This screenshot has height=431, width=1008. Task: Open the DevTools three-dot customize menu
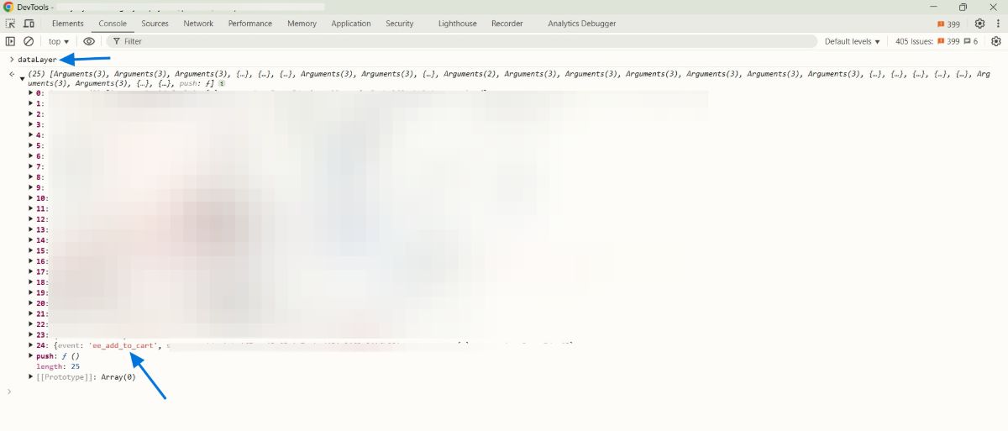point(996,24)
